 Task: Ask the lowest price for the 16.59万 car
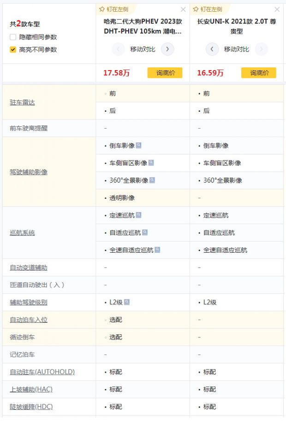(x=259, y=73)
